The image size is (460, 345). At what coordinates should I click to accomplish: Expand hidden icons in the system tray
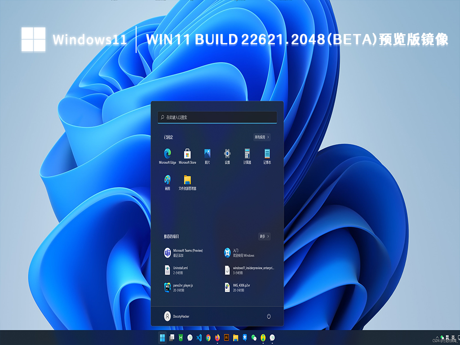438,337
